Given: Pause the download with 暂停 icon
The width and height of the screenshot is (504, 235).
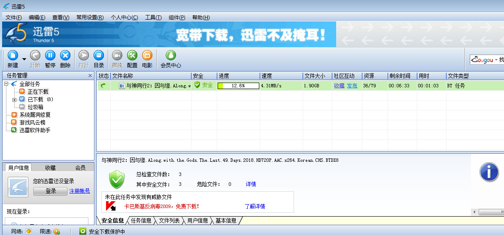Looking at the screenshot, I should click(x=50, y=56).
